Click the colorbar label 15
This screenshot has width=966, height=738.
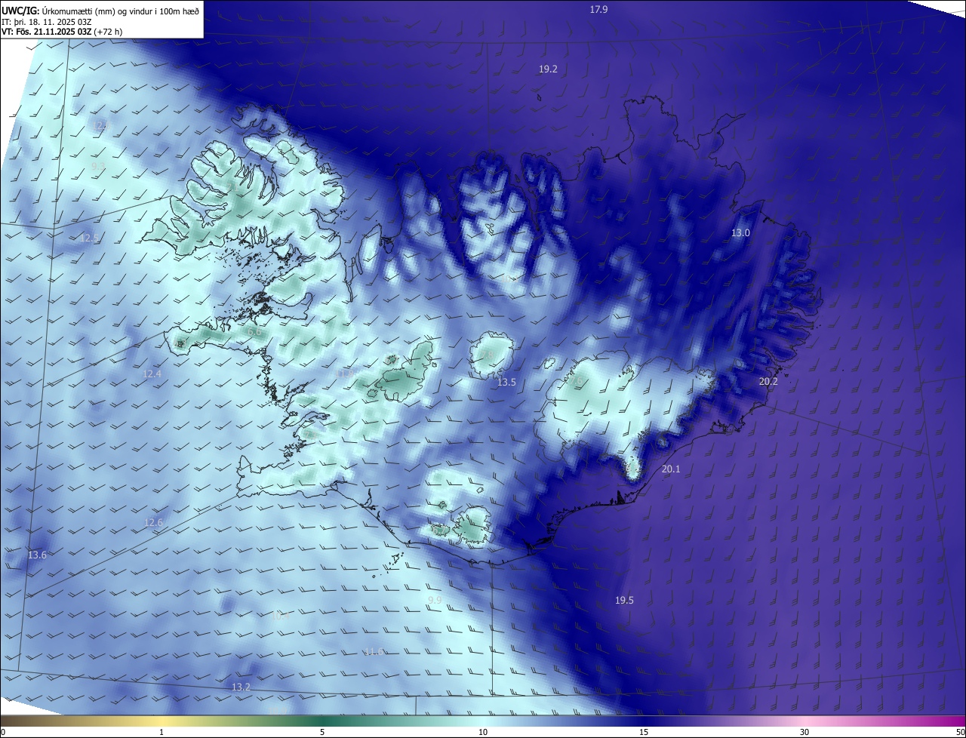pyautogui.click(x=644, y=732)
